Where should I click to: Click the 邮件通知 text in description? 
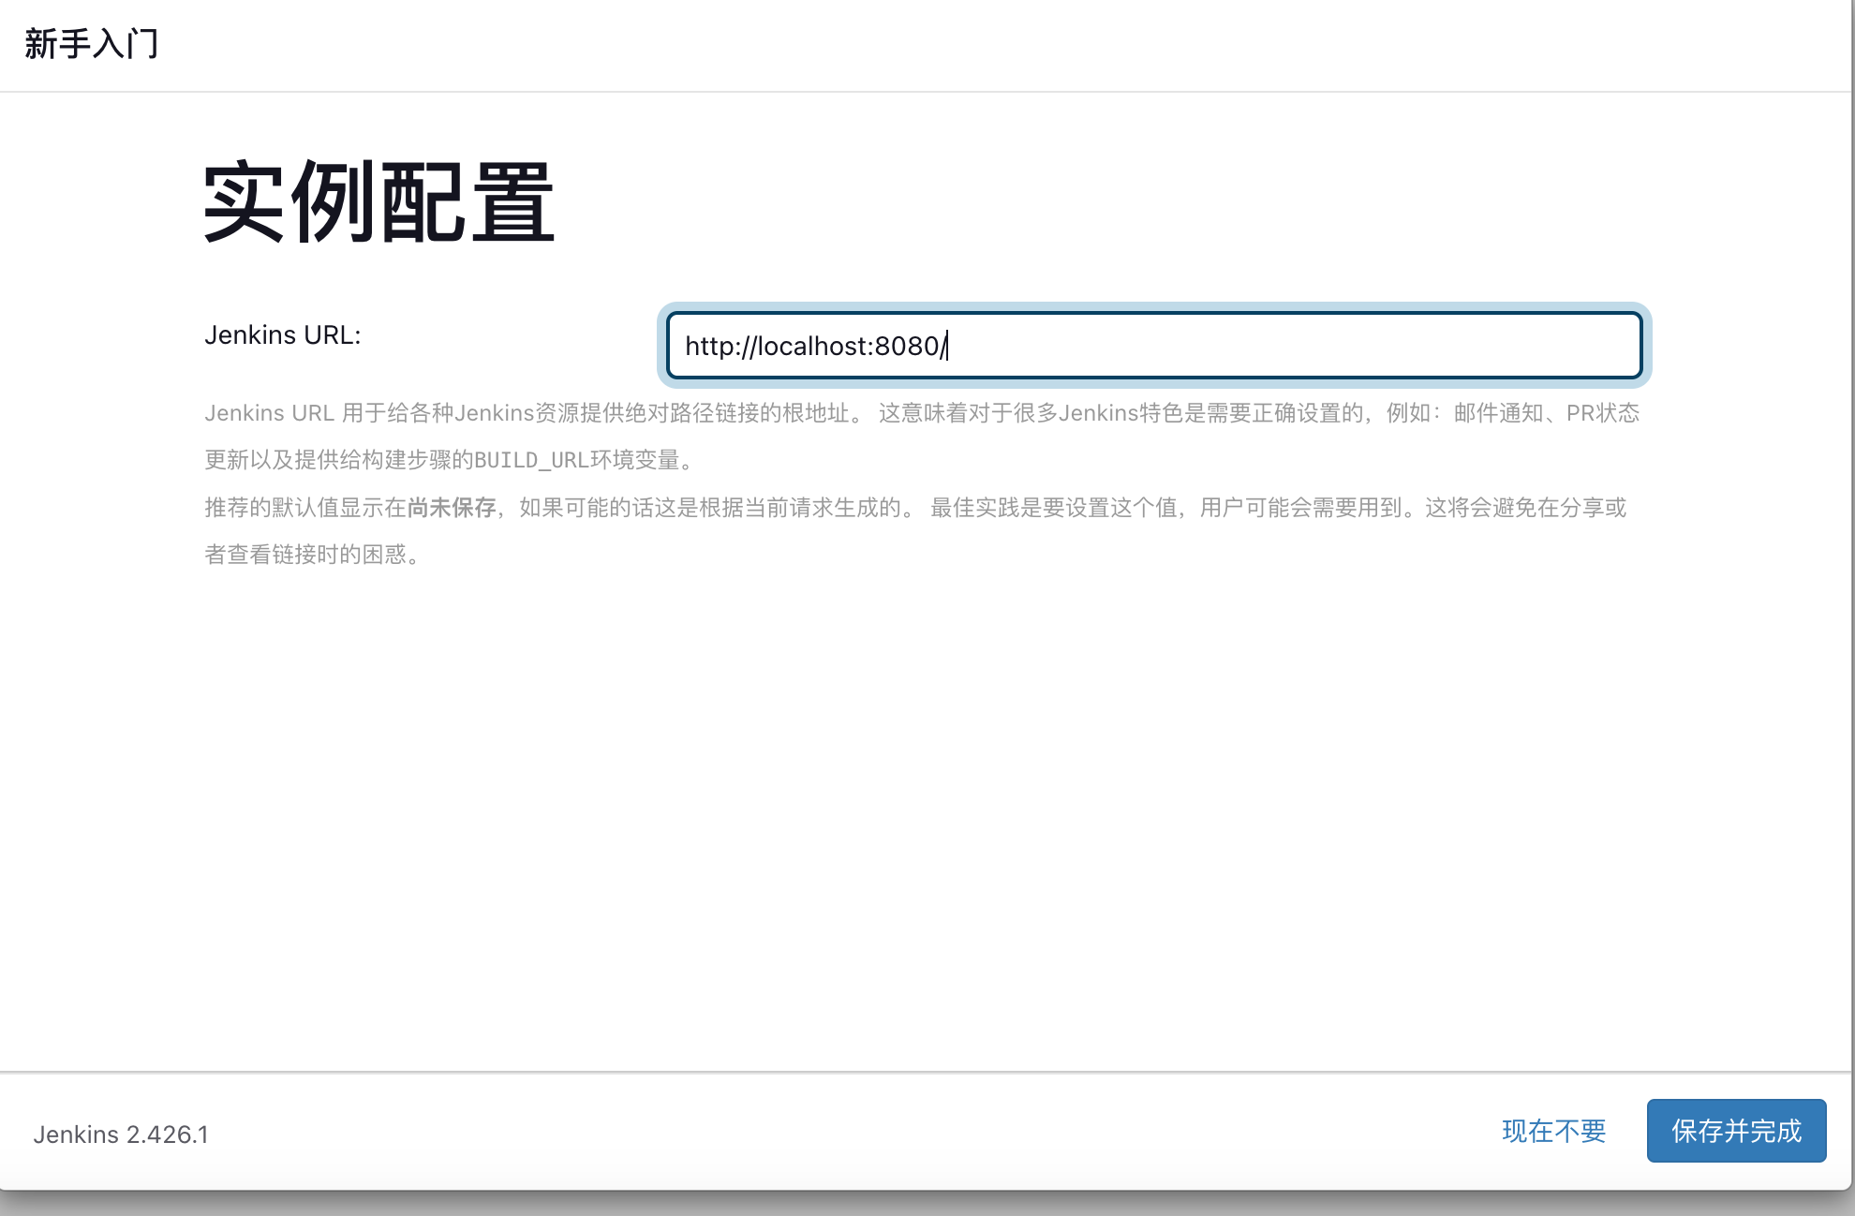pyautogui.click(x=1497, y=413)
